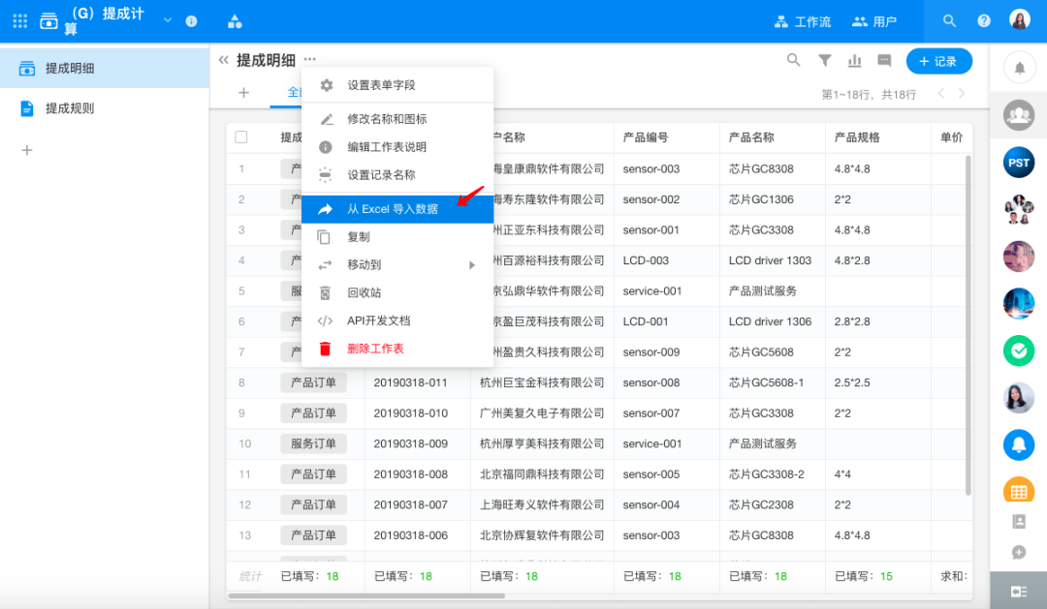Image resolution: width=1047 pixels, height=609 pixels.
Task: Click 产品名称 column header
Action: 772,137
